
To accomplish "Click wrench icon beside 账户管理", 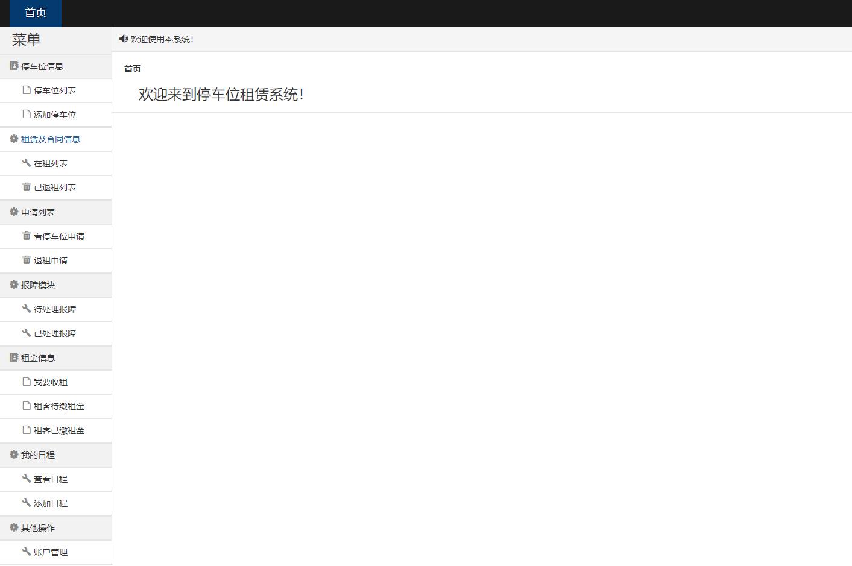I will point(27,552).
